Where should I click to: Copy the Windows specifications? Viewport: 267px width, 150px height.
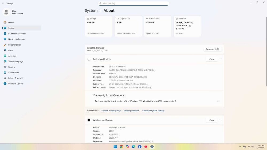pyautogui.click(x=211, y=120)
